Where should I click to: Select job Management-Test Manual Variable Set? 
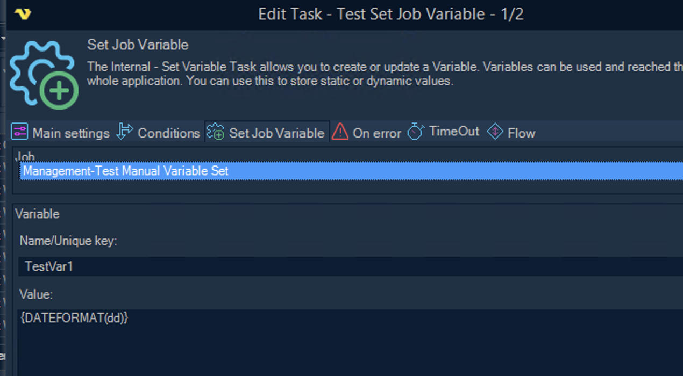pyautogui.click(x=125, y=171)
